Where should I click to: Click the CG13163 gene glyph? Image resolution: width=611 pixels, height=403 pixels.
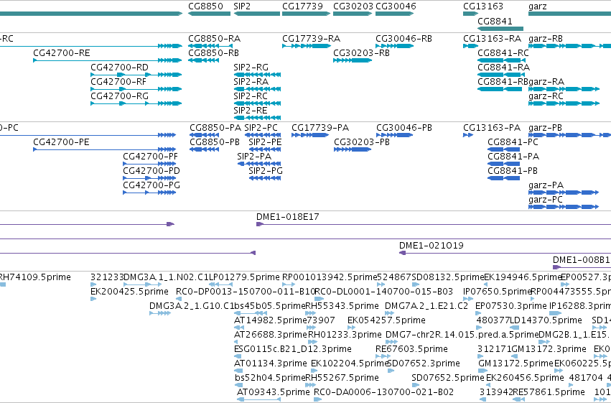click(470, 14)
